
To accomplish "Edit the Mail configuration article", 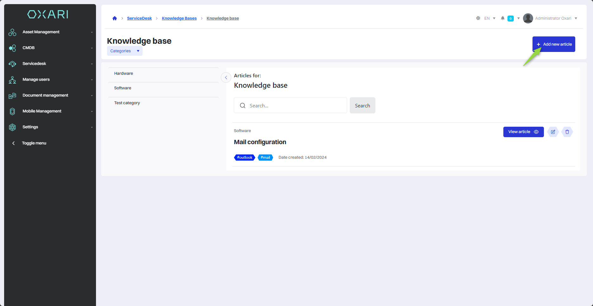I will [x=553, y=132].
